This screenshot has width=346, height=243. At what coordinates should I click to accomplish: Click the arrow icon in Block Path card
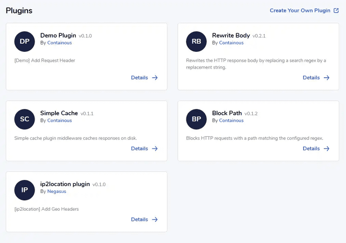coord(327,148)
